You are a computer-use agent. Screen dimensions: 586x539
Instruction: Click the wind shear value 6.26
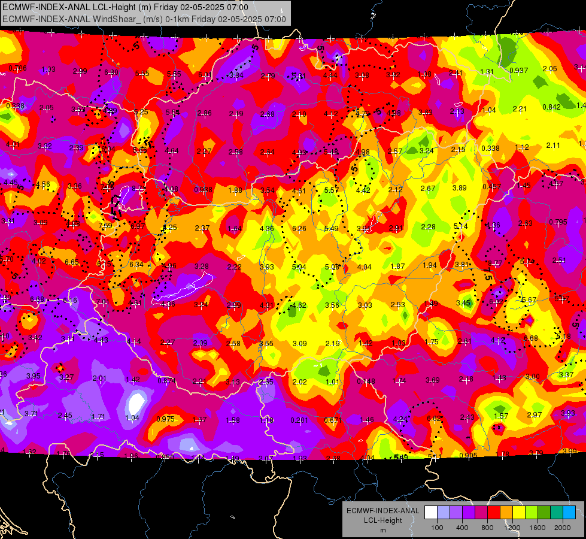pyautogui.click(x=299, y=228)
